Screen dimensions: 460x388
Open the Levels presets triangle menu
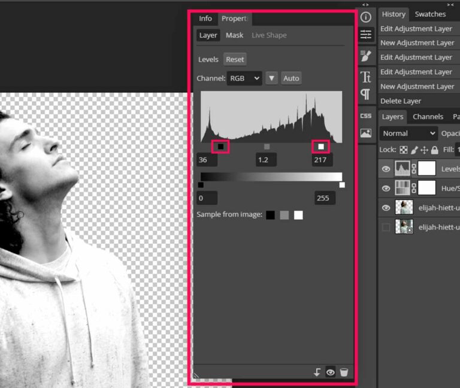[x=272, y=78]
